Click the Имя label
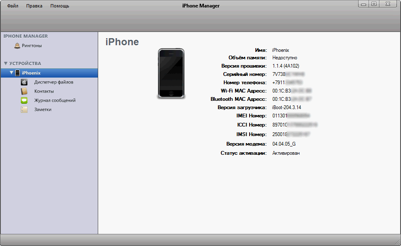 point(261,50)
